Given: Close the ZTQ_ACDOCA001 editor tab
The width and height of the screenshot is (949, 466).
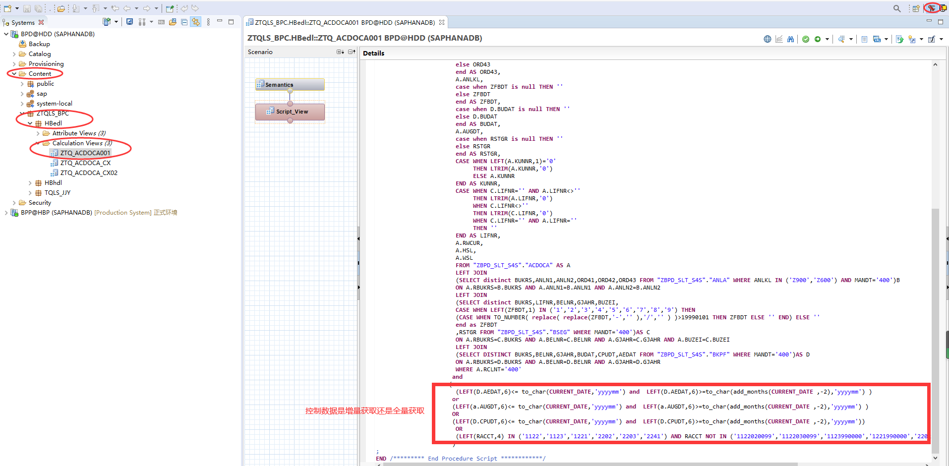Looking at the screenshot, I should pos(442,22).
